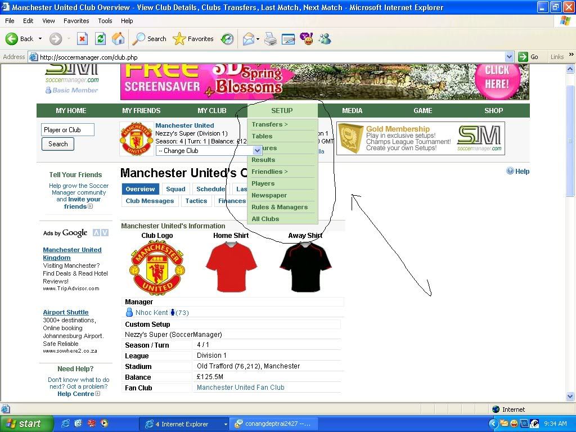Image resolution: width=576 pixels, height=432 pixels.
Task: Click the black Away Shirt image
Action: click(x=305, y=267)
